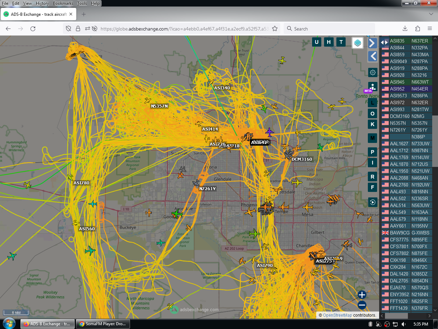438x329 pixels.
Task: Bookmark this page with star icon
Action: tap(275, 29)
